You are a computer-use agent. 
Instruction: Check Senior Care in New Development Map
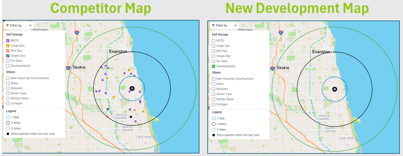coord(214,94)
